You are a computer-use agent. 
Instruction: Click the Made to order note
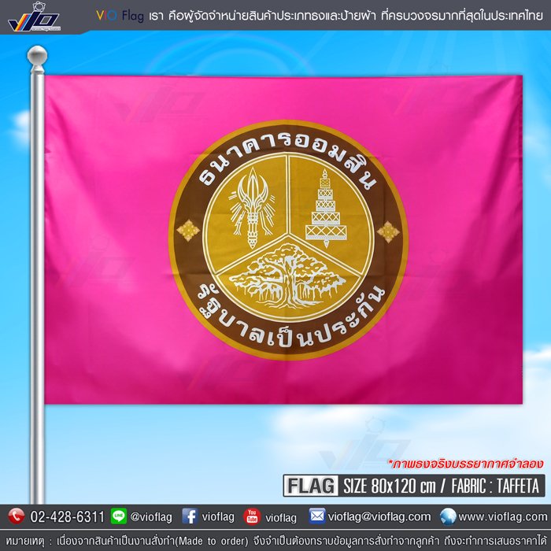(x=275, y=542)
